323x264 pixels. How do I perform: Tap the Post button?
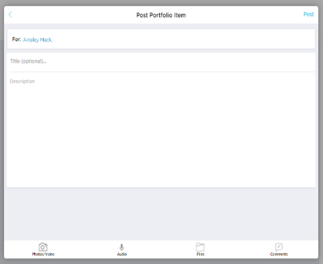click(308, 14)
